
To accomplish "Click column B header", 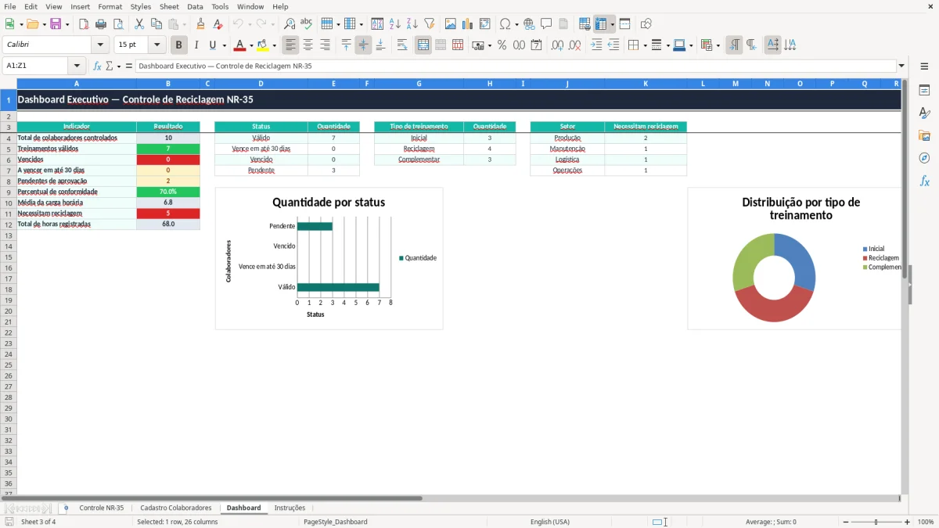I will [168, 84].
